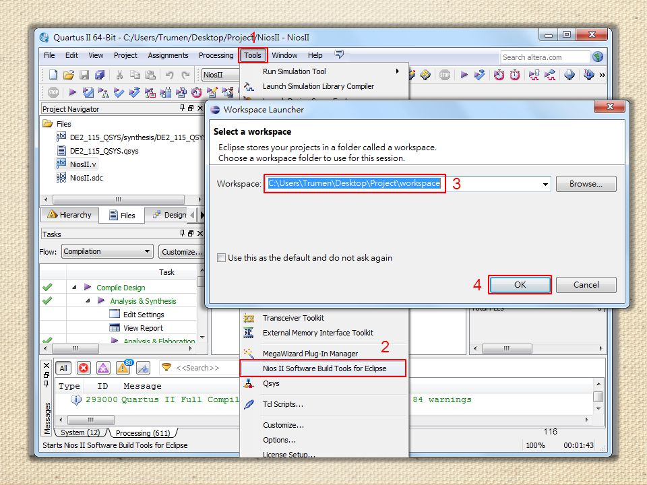647x485 pixels.
Task: Select DE2_115_QSYS.qsys file
Action: coord(104,150)
